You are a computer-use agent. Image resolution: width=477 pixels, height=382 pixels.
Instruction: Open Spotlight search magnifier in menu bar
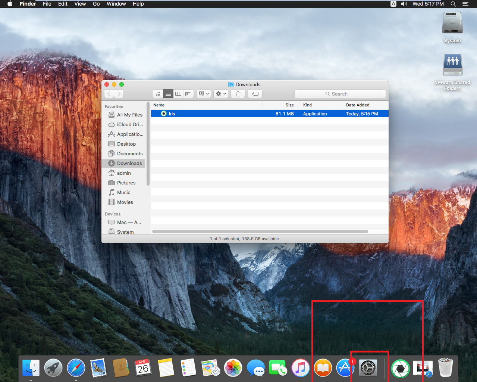(453, 4)
